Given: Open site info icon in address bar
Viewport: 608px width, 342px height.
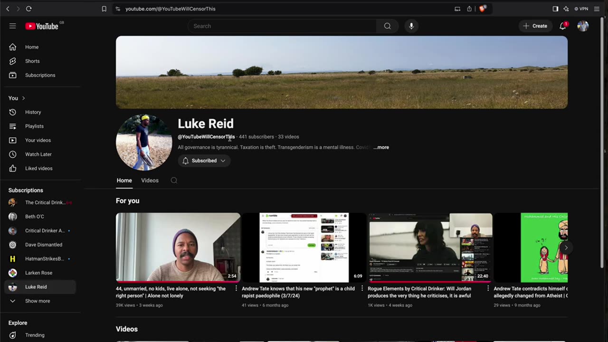Looking at the screenshot, I should (x=118, y=9).
